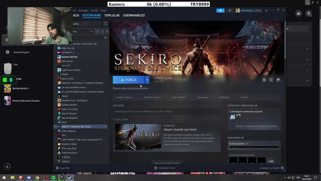Sort library list by recent clock icon
This screenshot has width=321, height=181.
tap(103, 31)
